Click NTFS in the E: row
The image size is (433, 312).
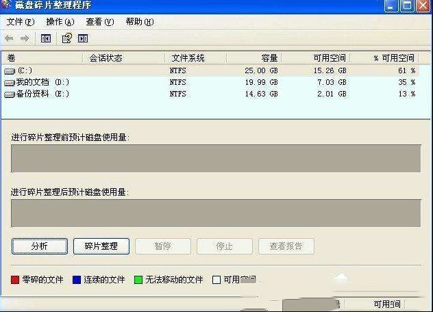point(178,94)
